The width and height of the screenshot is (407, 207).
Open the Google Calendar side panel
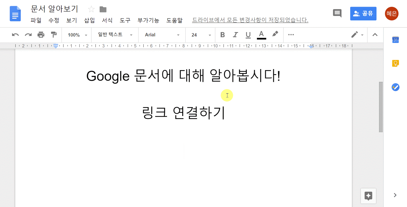pos(395,40)
